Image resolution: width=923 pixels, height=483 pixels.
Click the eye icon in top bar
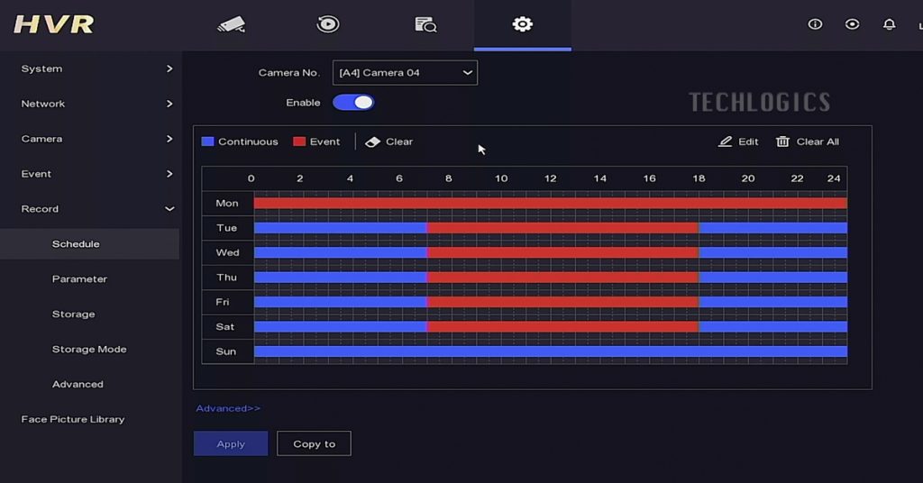(852, 24)
